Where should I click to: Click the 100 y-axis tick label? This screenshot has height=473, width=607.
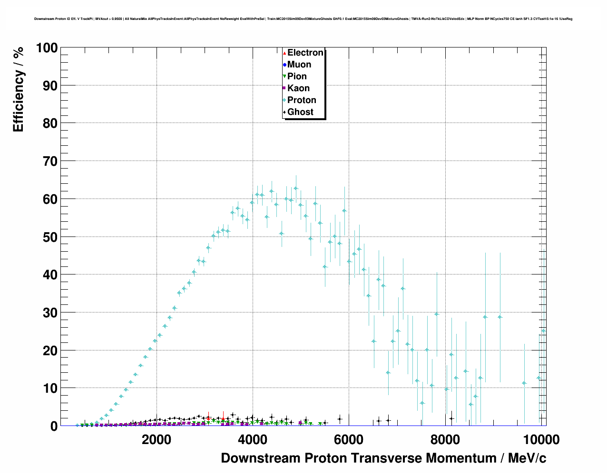pos(46,48)
